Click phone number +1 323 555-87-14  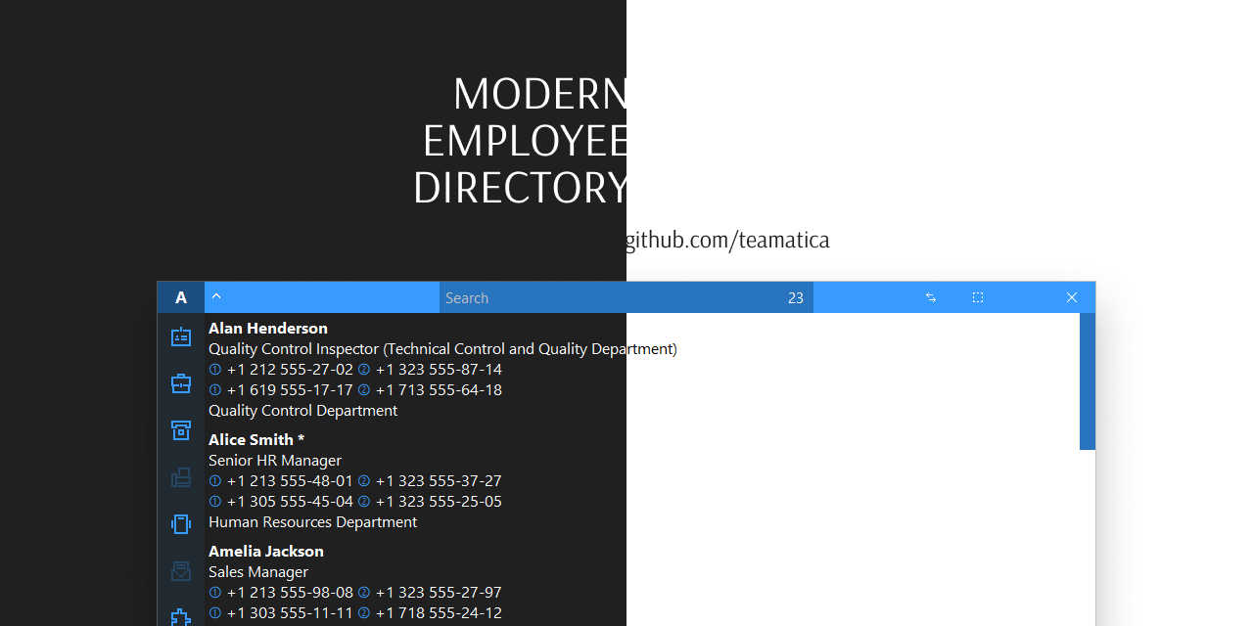click(438, 369)
